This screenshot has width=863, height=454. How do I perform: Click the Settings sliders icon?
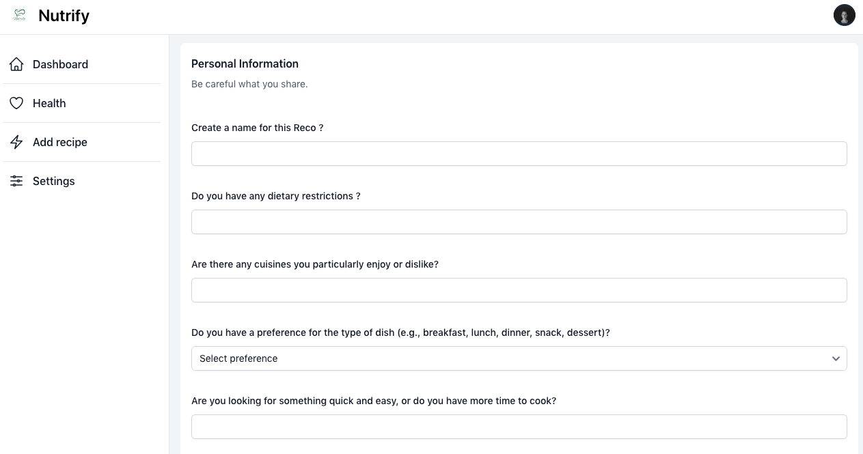click(x=16, y=181)
